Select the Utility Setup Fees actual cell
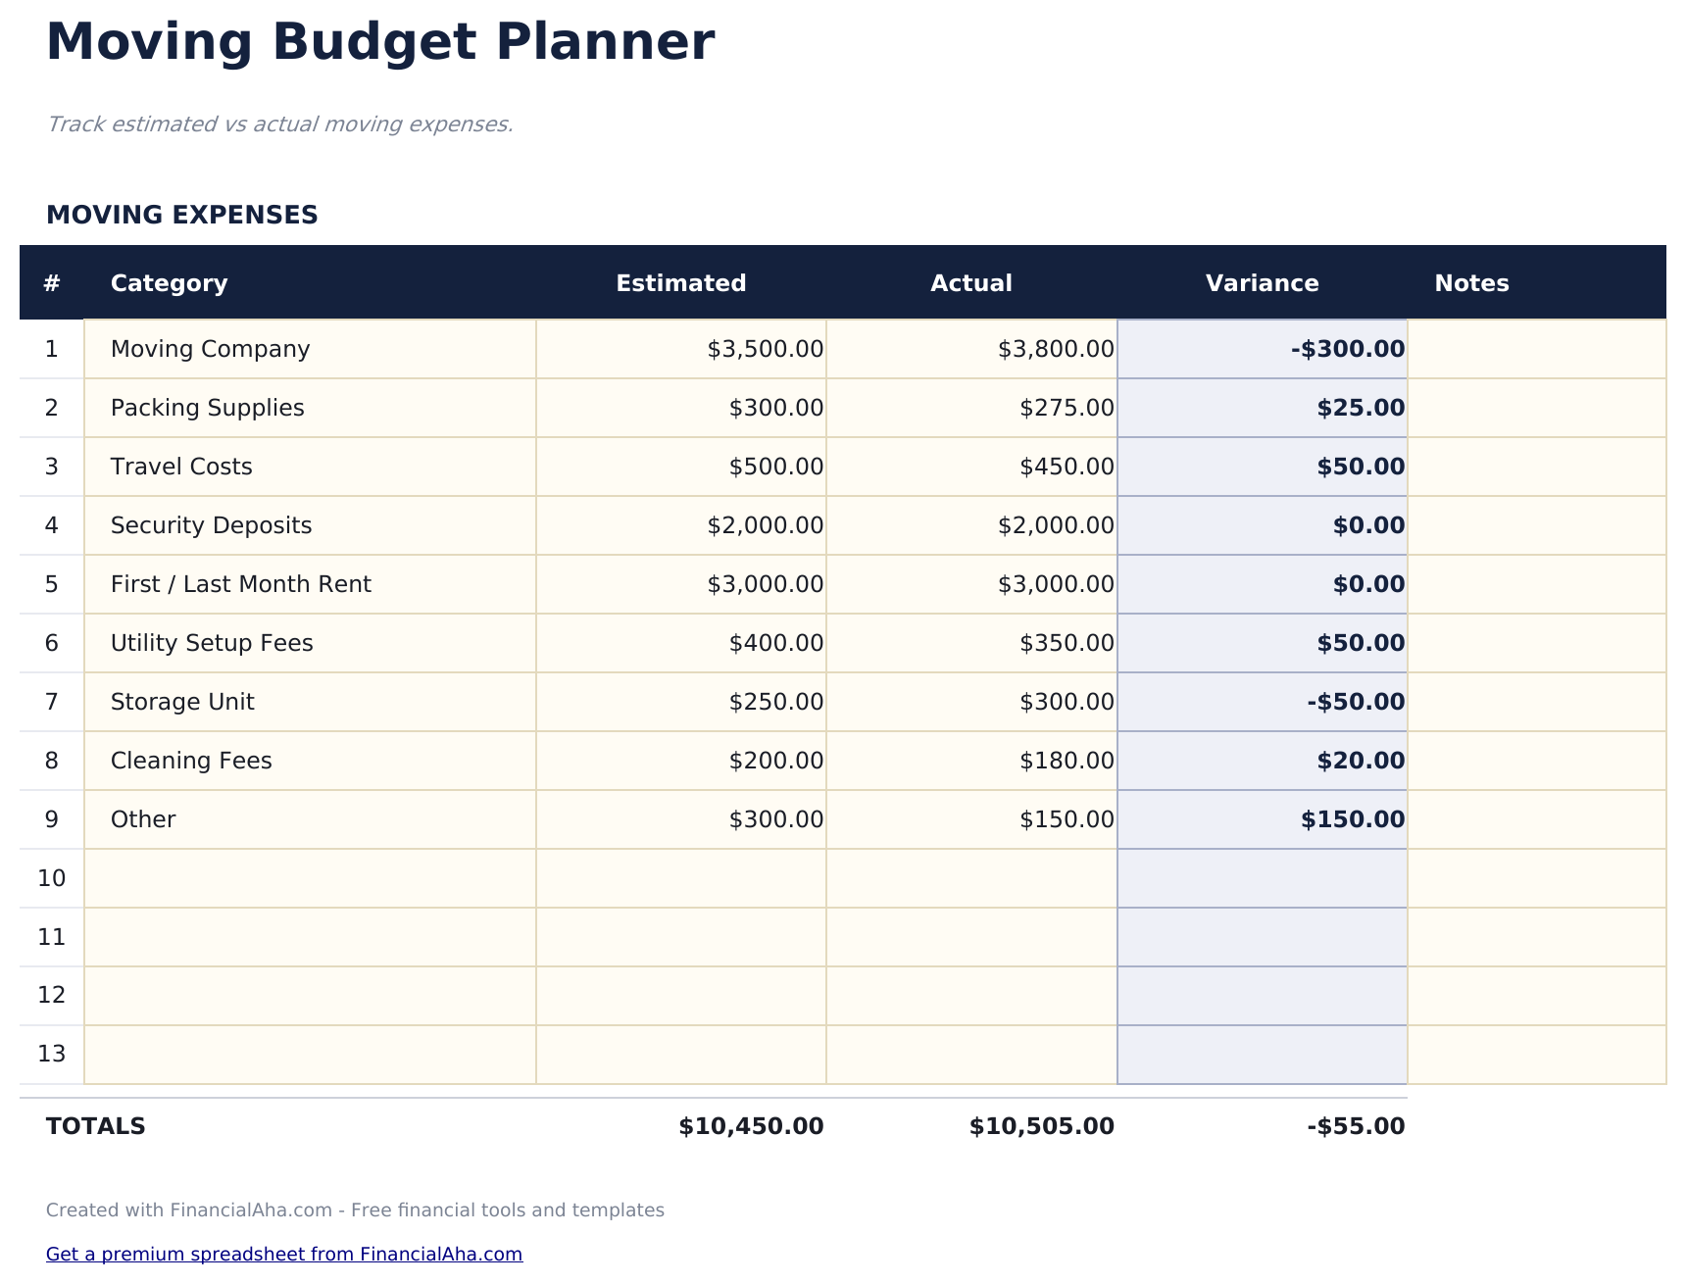This screenshot has width=1687, height=1284. (970, 643)
